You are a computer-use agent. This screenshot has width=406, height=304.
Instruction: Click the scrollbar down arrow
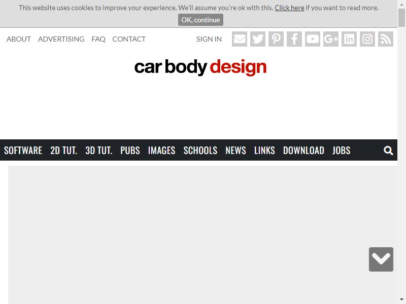point(401,300)
